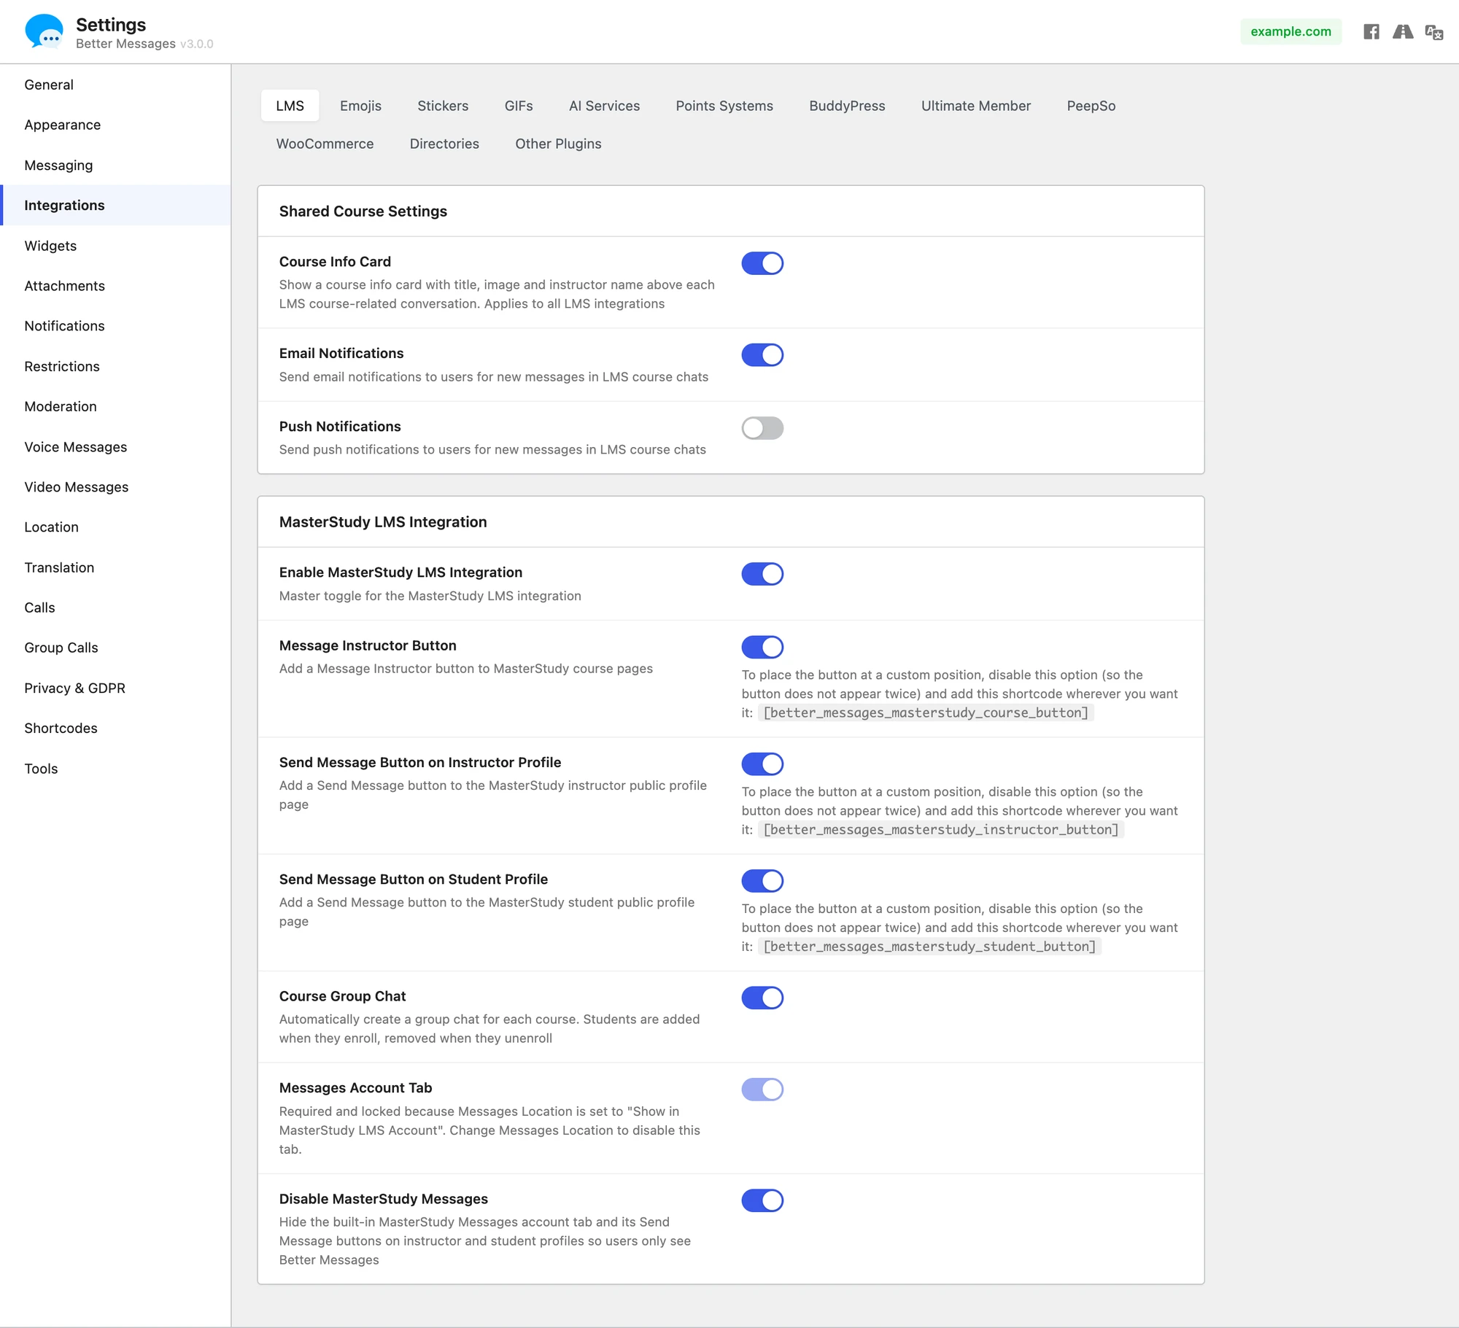Go to Shortcodes in the sidebar
This screenshot has height=1328, width=1459.
[x=115, y=728]
